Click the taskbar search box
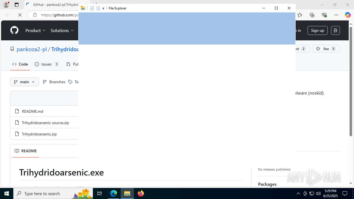The width and height of the screenshot is (354, 199). [x=53, y=193]
